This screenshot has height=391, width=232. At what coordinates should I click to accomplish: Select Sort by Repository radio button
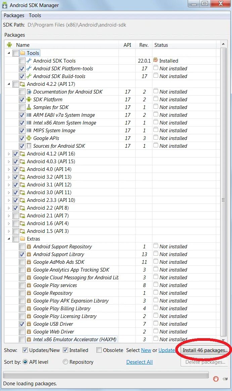[x=65, y=362]
